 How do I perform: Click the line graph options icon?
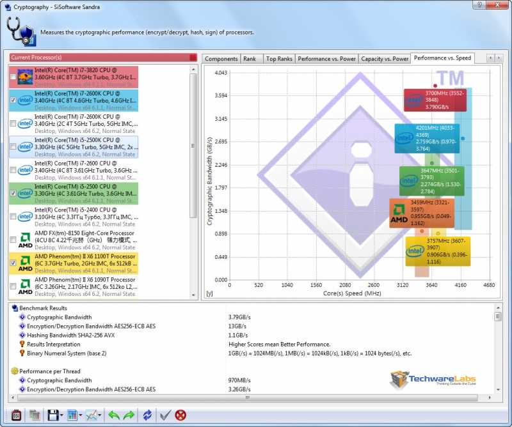pyautogui.click(x=92, y=415)
